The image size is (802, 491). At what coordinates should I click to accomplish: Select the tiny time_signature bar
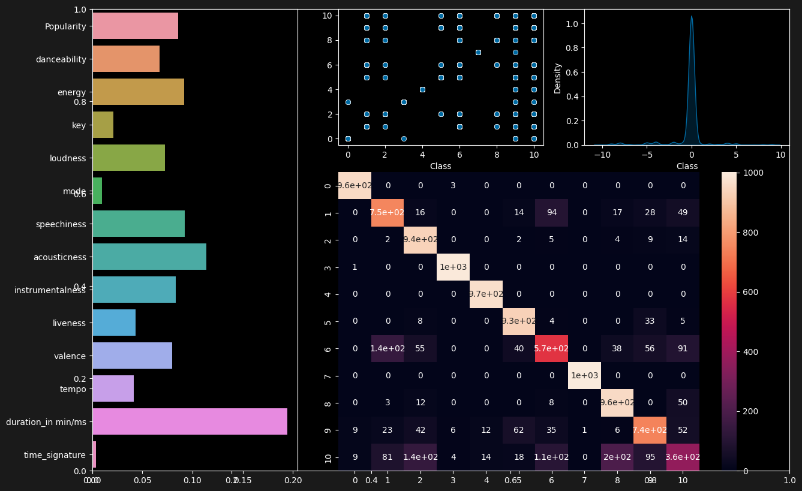click(x=94, y=454)
